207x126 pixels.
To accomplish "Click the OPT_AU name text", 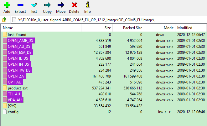I will tap(14, 82).
